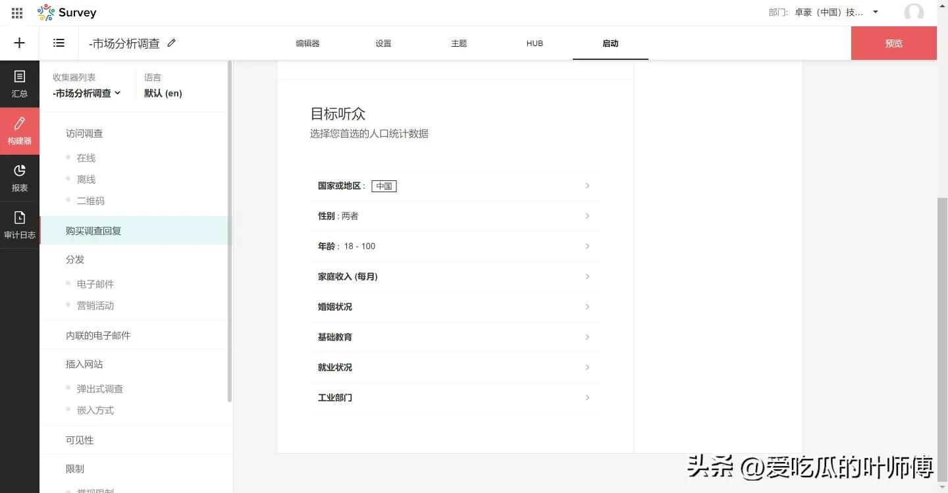Select the 二维码 option

(91, 200)
